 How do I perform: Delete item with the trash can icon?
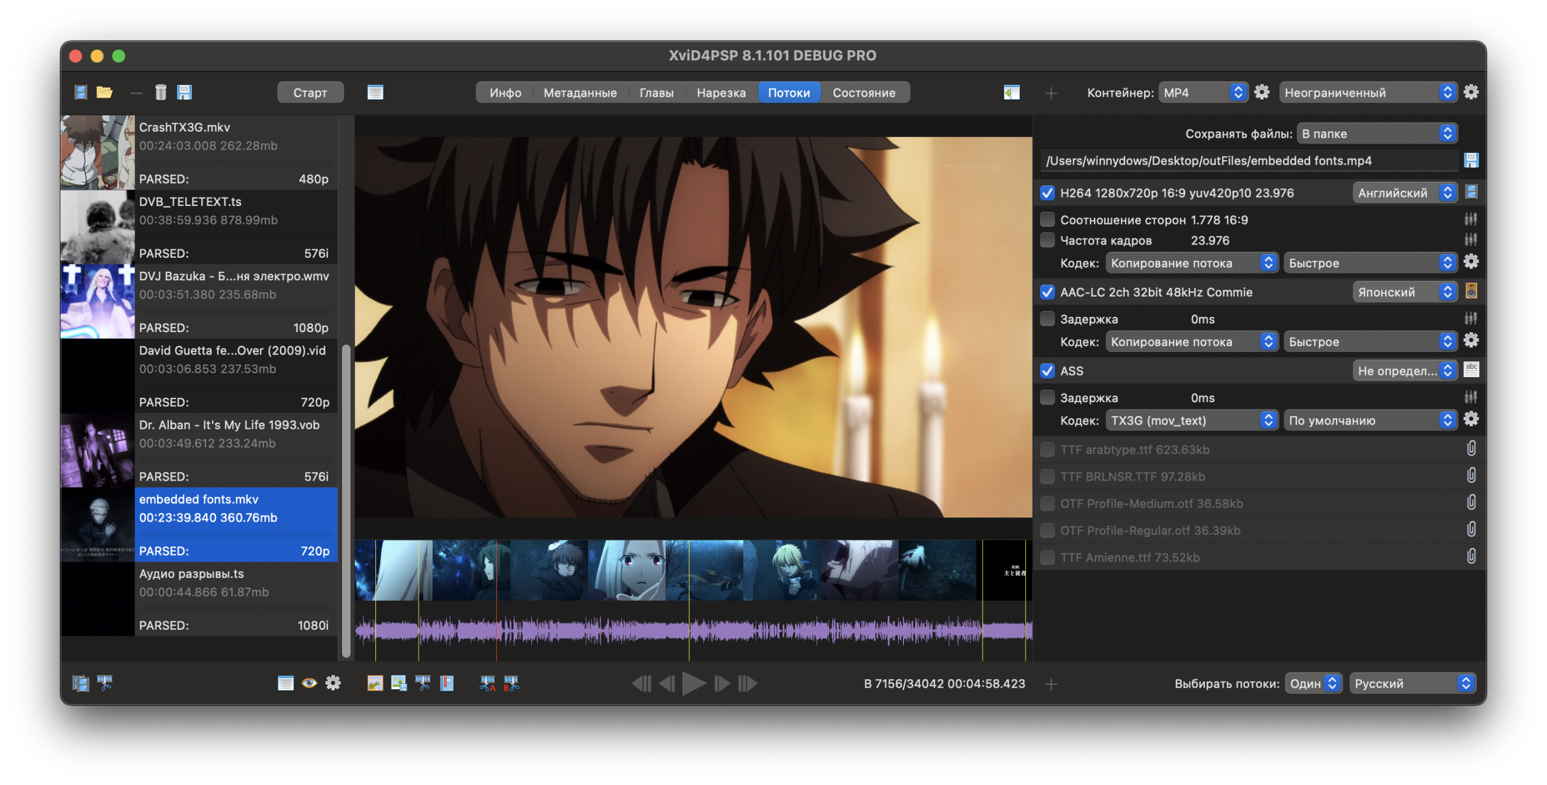tap(160, 92)
